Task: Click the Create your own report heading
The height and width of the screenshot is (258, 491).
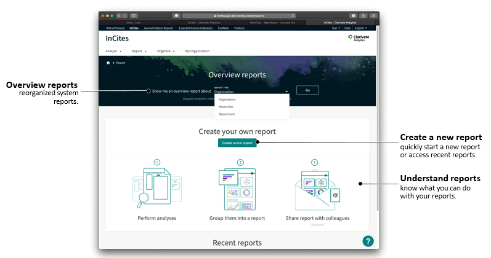Action: click(x=237, y=131)
